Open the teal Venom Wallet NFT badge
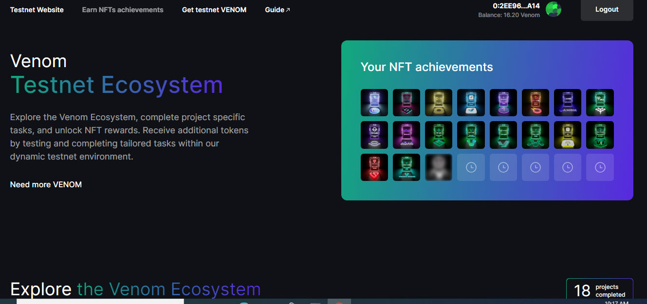Viewport: 647px width, 304px height. [x=407, y=167]
